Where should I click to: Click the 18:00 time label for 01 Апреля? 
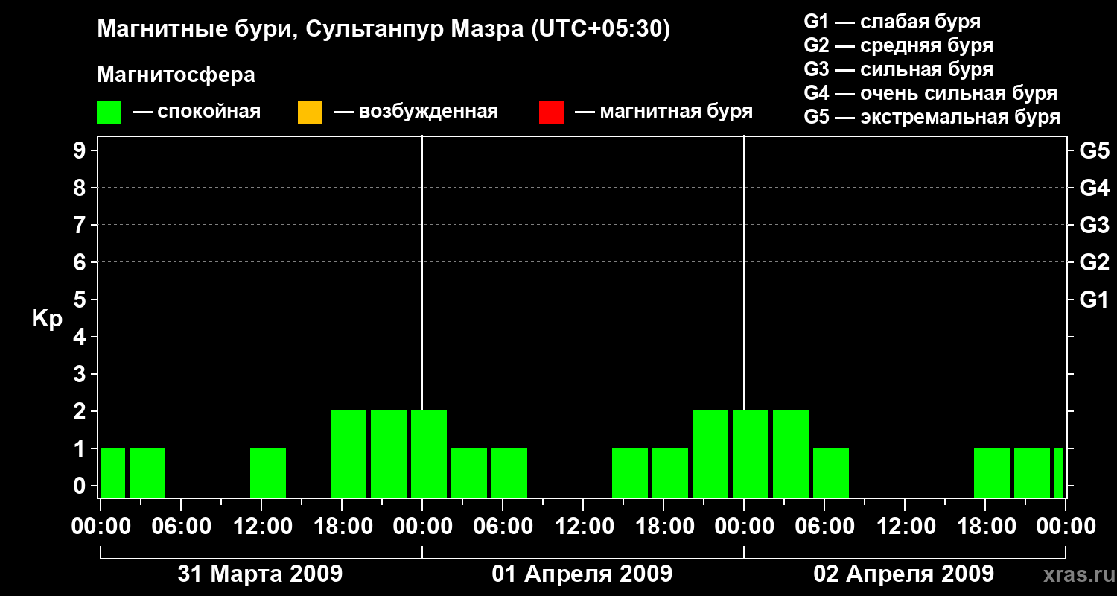coord(663,527)
